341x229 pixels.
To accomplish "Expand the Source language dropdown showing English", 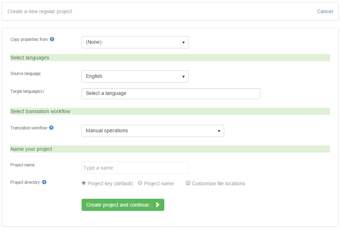I will pyautogui.click(x=135, y=76).
